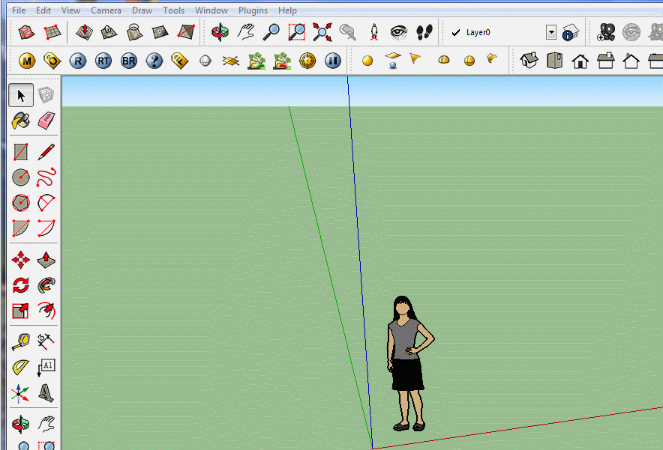Image resolution: width=663 pixels, height=450 pixels.
Task: Click the blue question mark help icon
Action: (x=154, y=61)
